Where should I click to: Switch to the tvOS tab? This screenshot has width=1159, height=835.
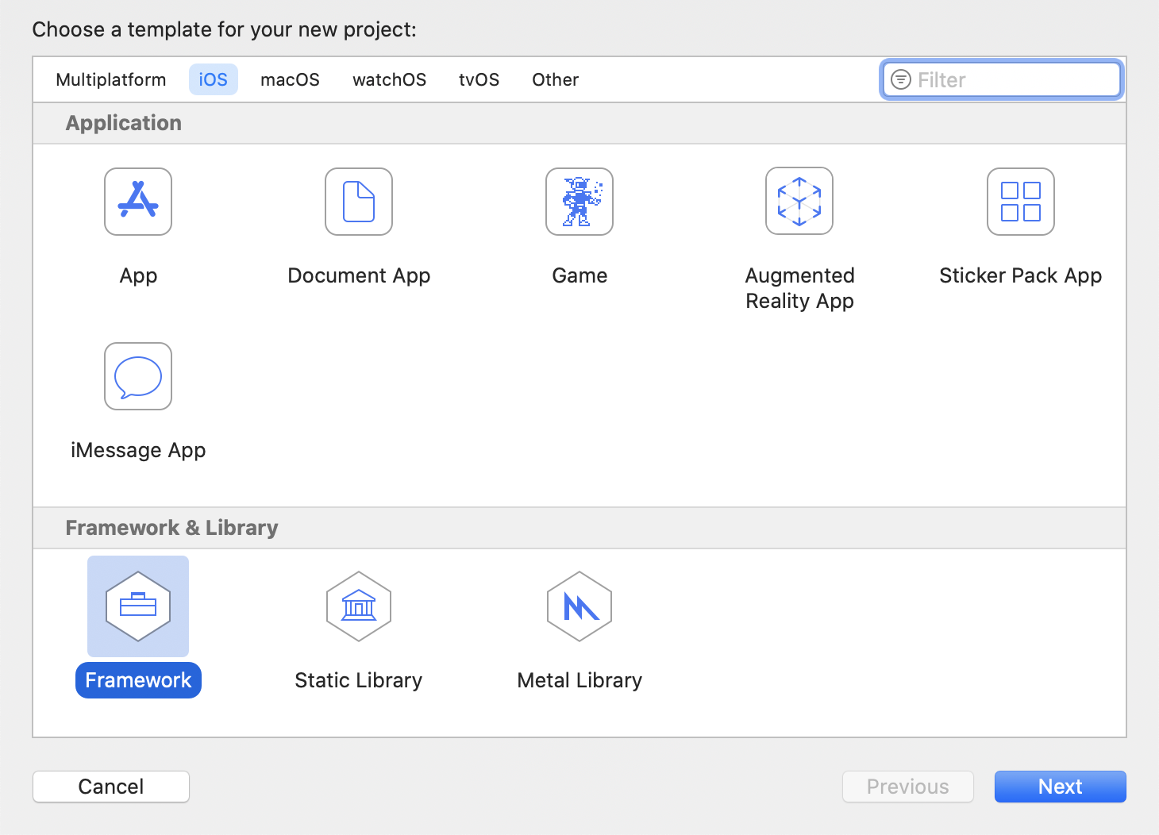point(479,79)
